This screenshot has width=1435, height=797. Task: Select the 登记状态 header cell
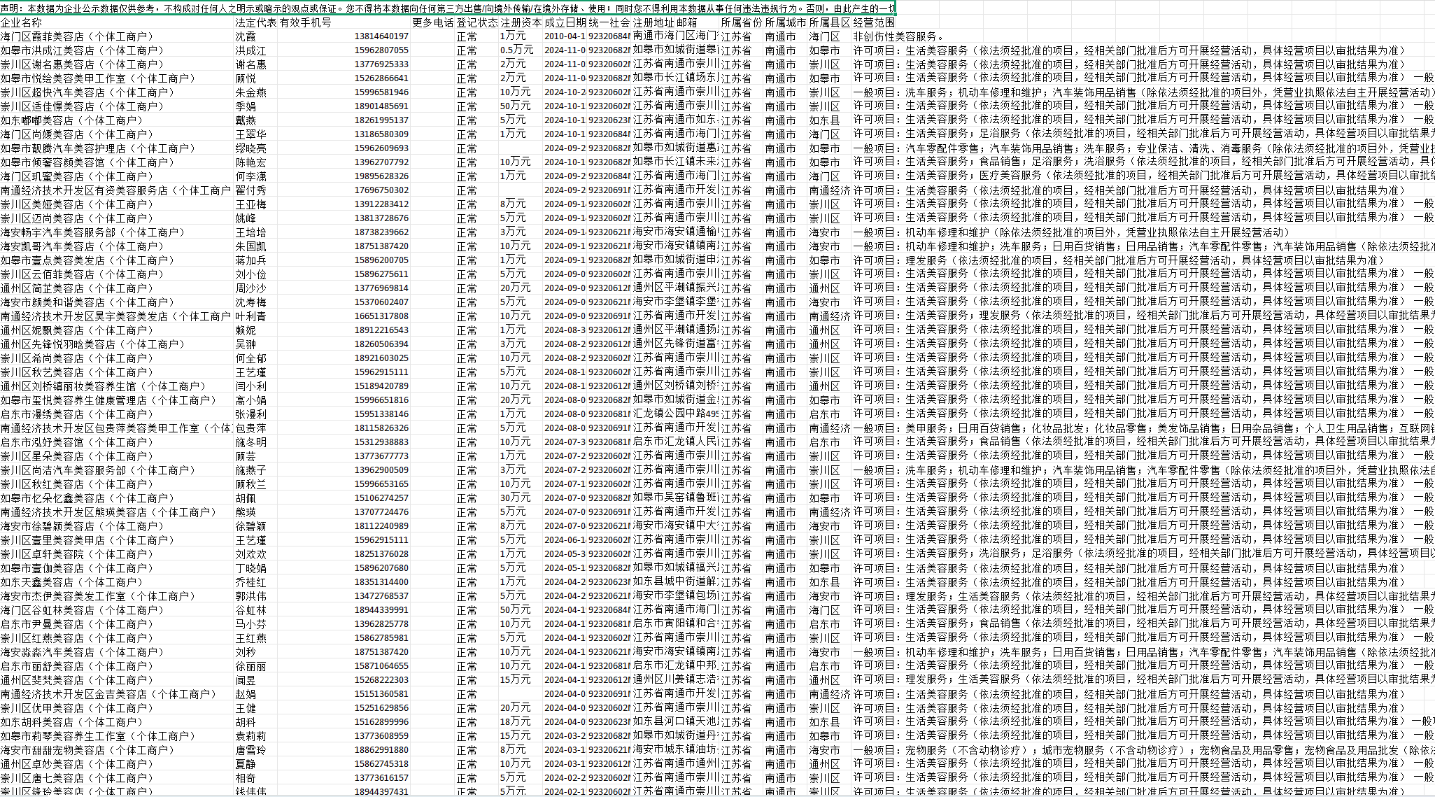pos(476,22)
